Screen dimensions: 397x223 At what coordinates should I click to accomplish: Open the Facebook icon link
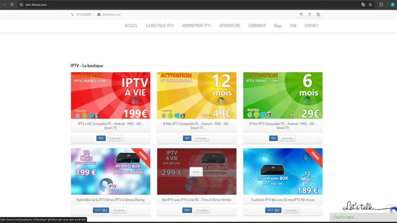[310, 14]
